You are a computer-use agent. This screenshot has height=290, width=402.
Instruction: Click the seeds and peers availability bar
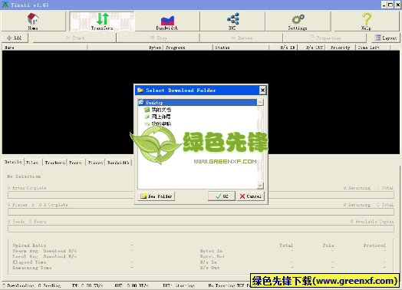pos(201,229)
